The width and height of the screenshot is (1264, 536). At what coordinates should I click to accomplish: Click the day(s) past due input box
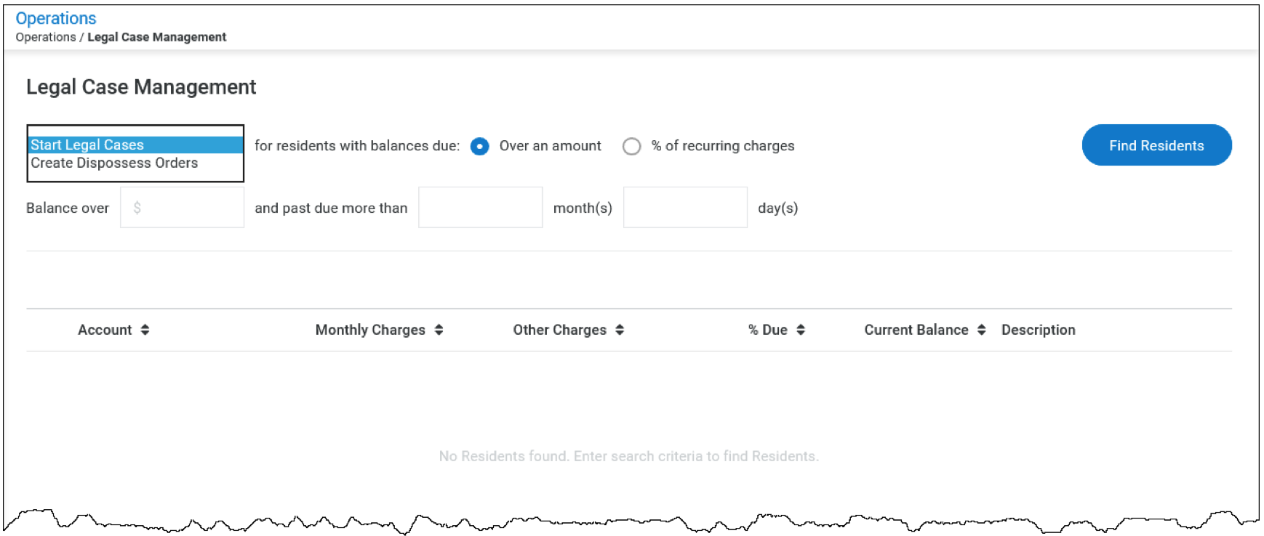(685, 208)
